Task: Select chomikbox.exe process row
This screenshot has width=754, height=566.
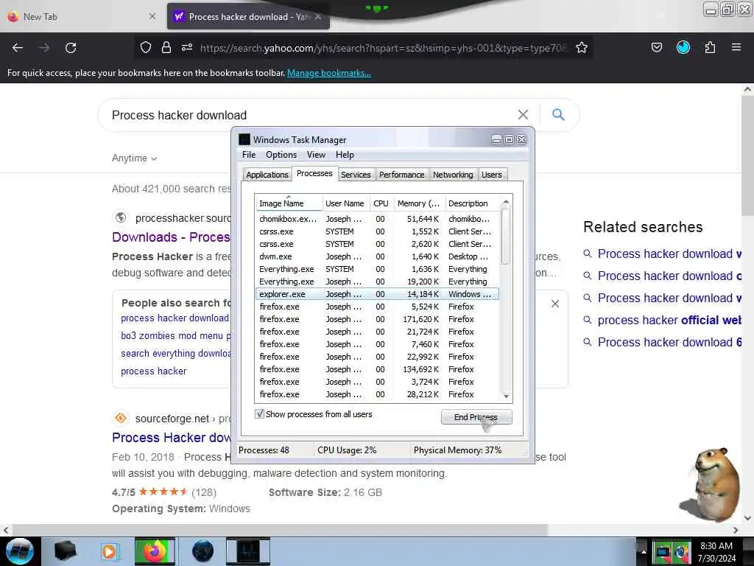Action: click(378, 219)
